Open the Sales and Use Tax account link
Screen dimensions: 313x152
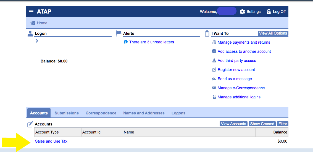click(51, 141)
